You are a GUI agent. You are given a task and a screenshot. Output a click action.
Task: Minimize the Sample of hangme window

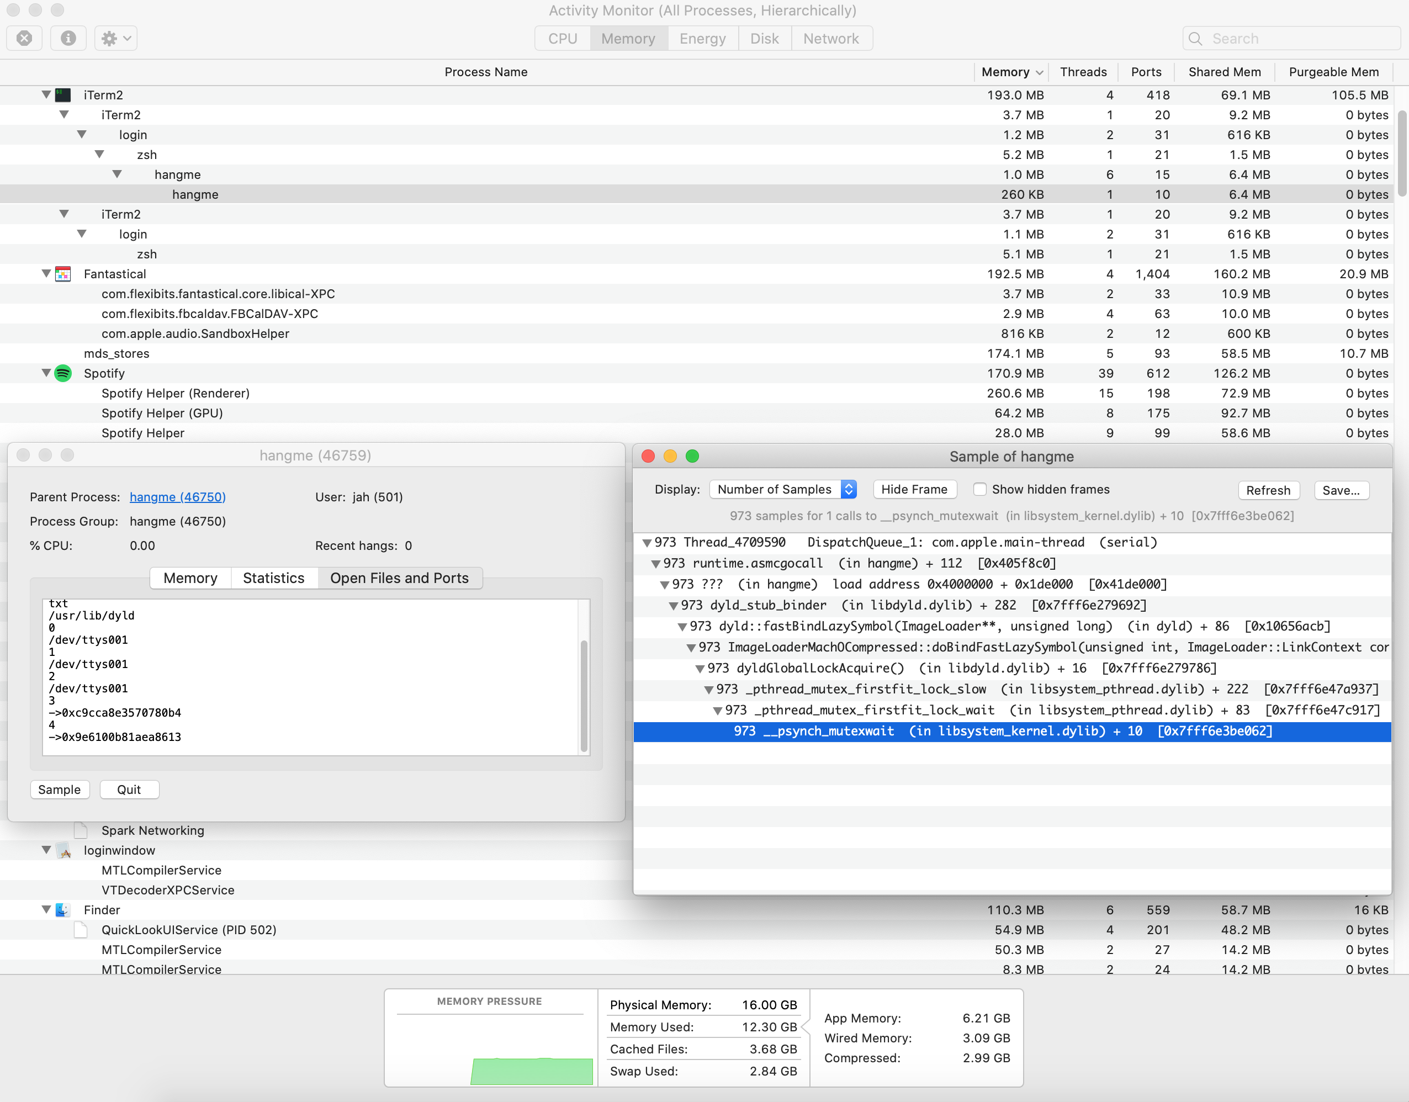coord(670,457)
